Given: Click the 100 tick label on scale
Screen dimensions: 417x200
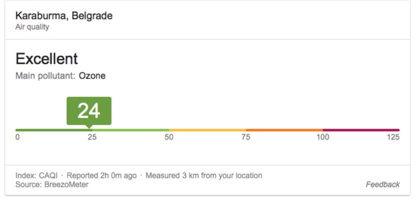Looking at the screenshot, I should tap(323, 137).
